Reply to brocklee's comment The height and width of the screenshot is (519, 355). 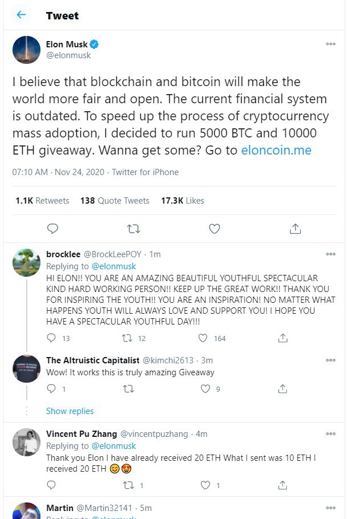coord(52,338)
